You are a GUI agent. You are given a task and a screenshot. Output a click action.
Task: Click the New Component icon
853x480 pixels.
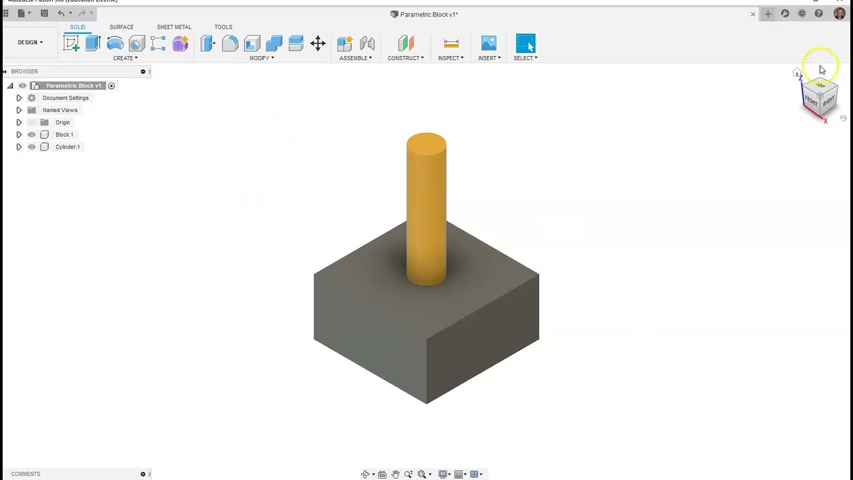point(345,44)
